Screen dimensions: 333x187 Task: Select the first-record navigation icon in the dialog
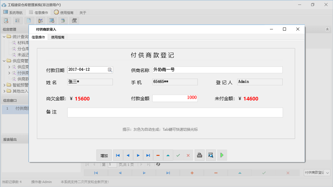118,155
